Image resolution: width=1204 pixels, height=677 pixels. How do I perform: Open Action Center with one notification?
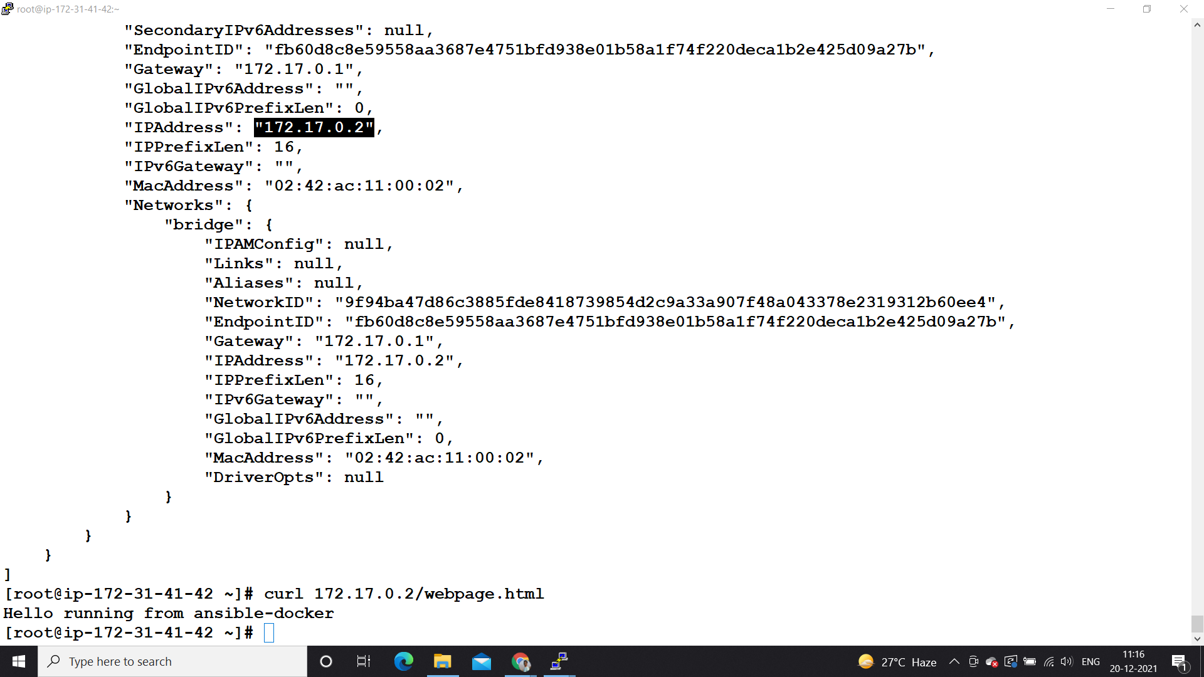click(1178, 661)
